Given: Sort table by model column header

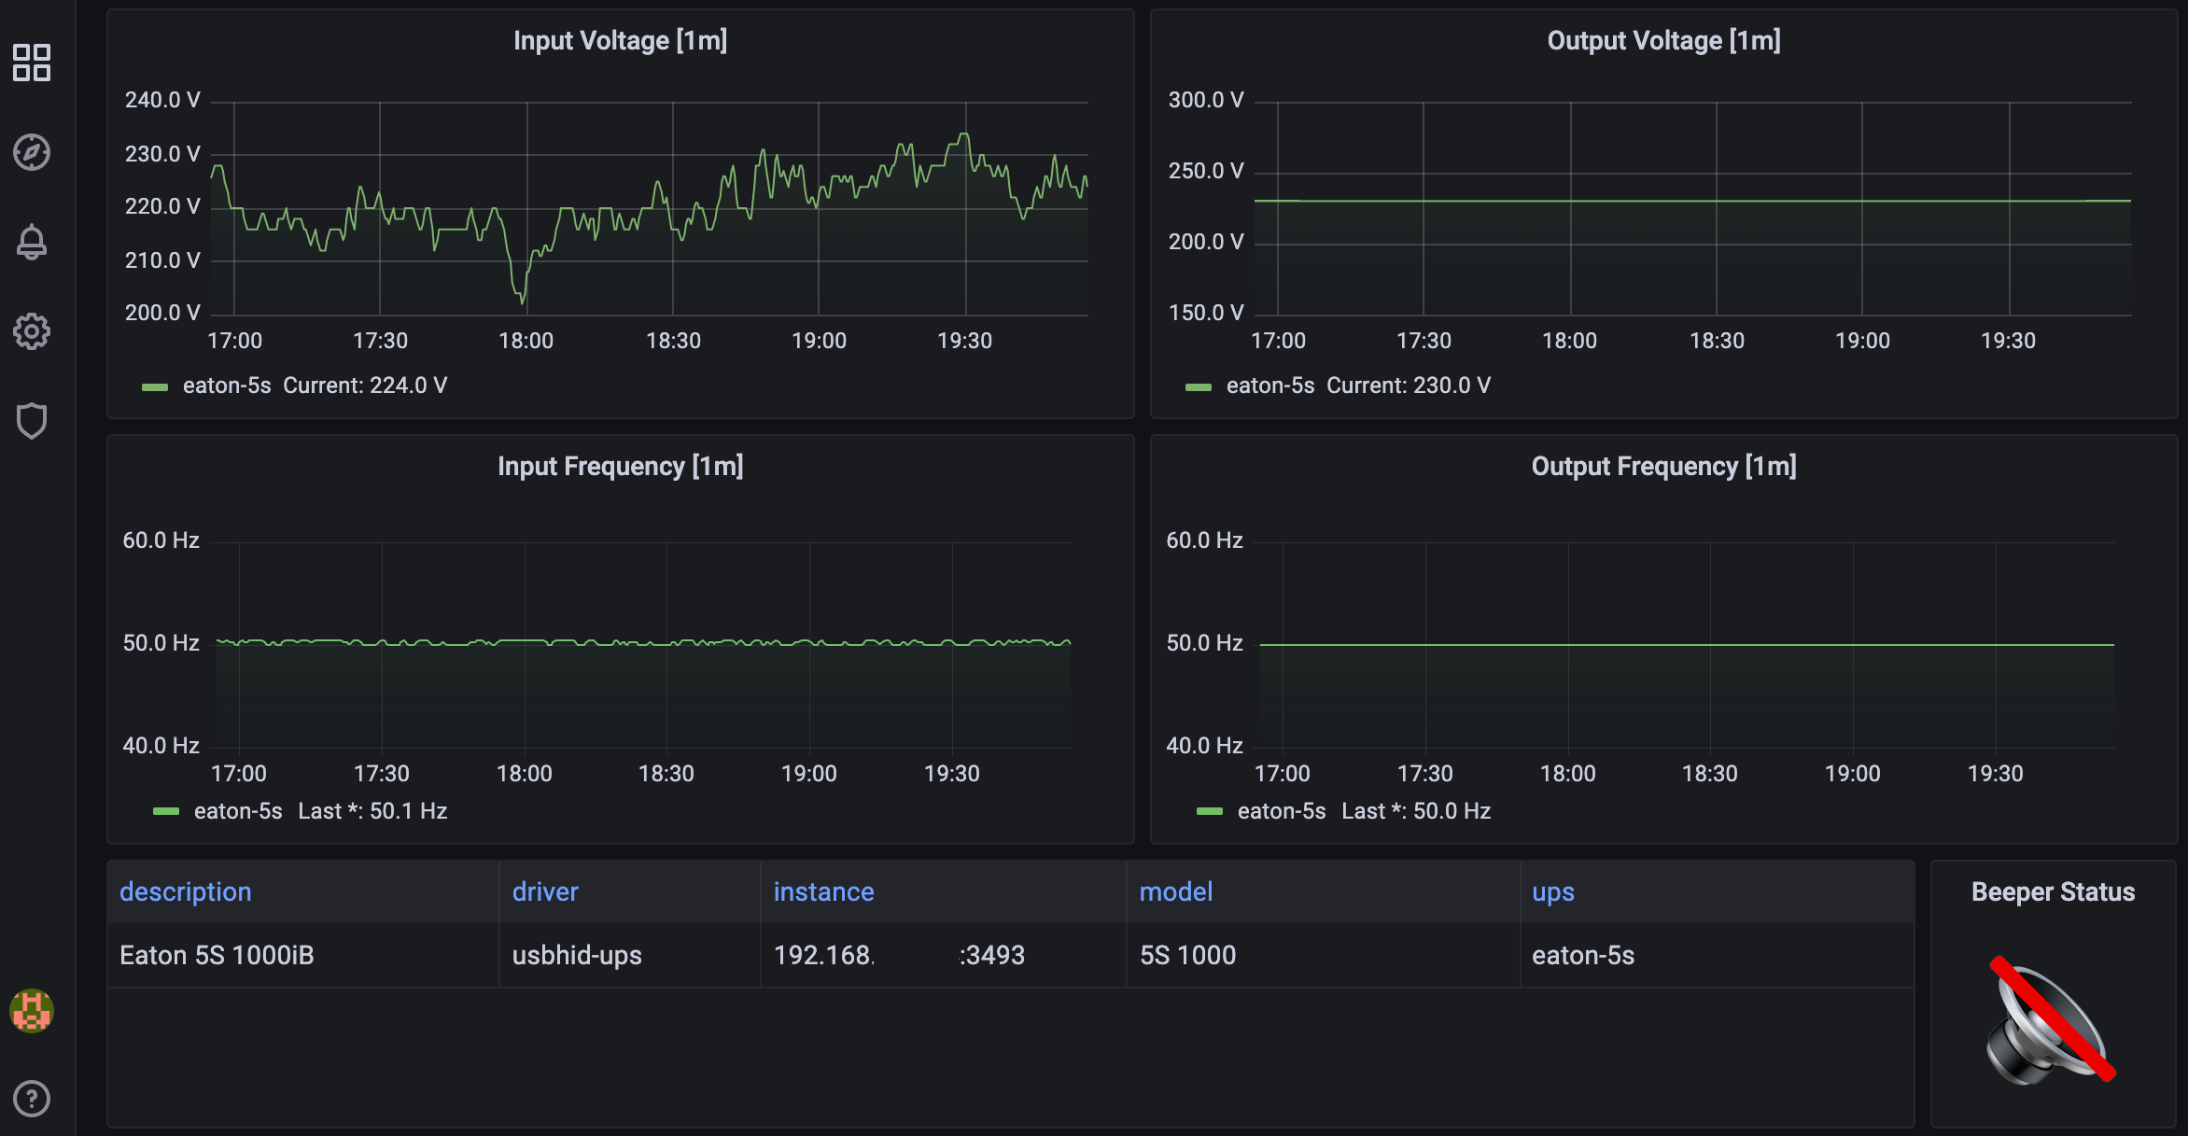Looking at the screenshot, I should [x=1175, y=892].
